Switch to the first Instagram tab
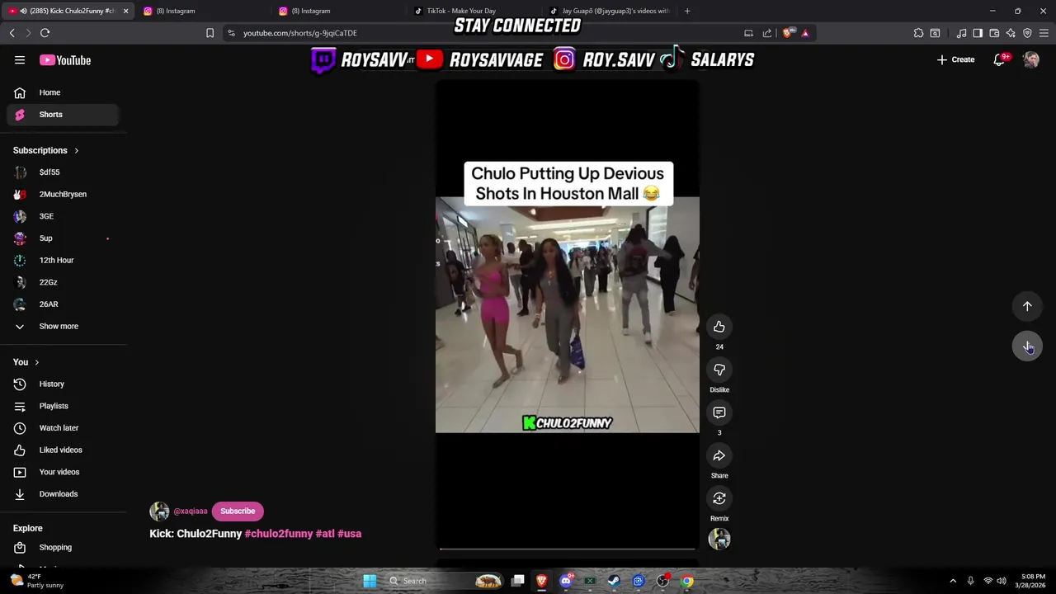Viewport: 1056px width, 594px height. point(202,11)
